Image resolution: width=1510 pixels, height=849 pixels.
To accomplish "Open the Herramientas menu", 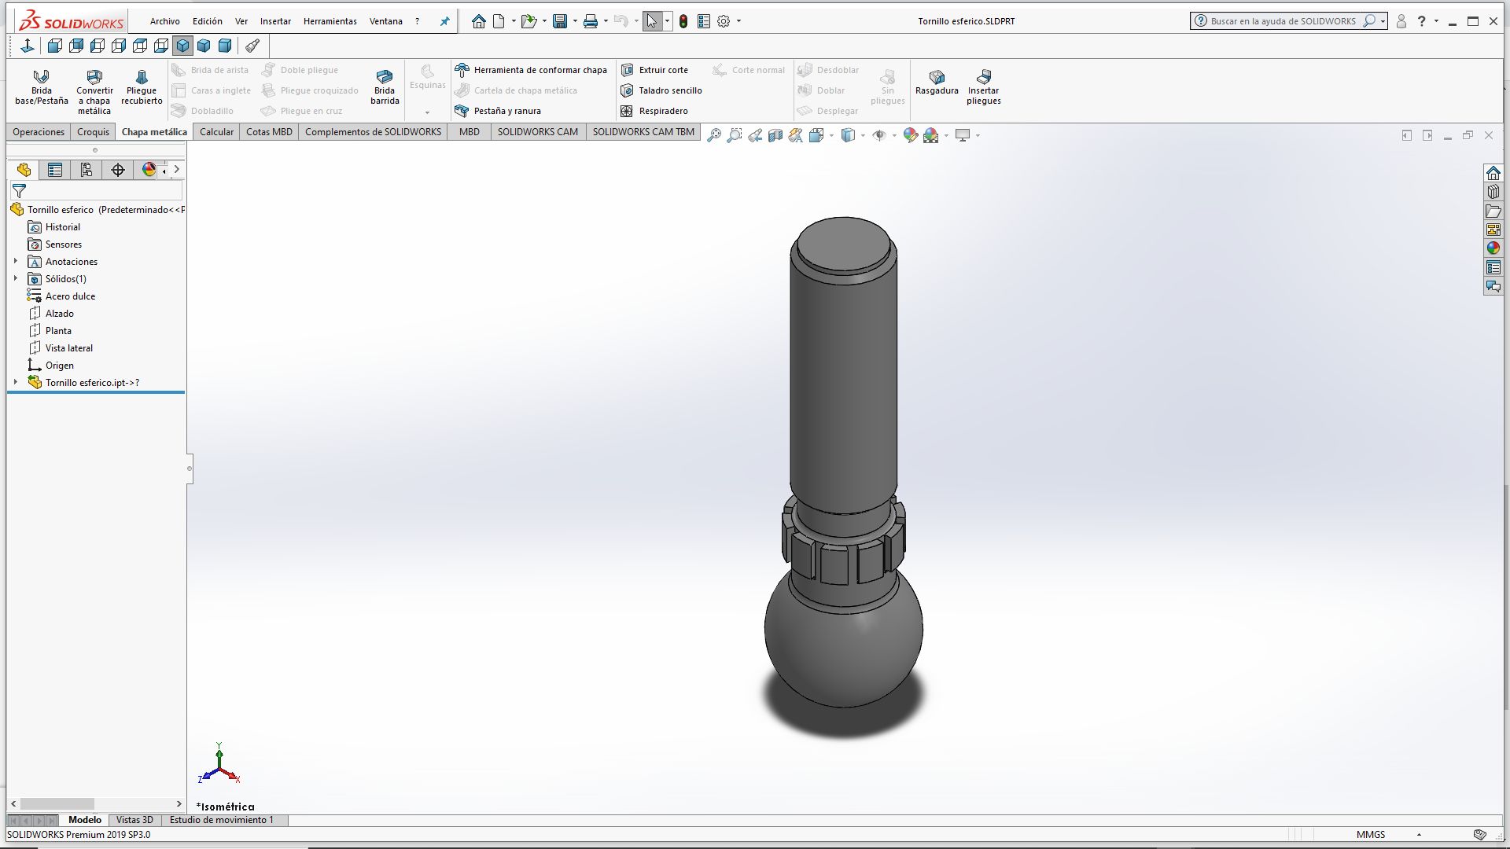I will (330, 21).
